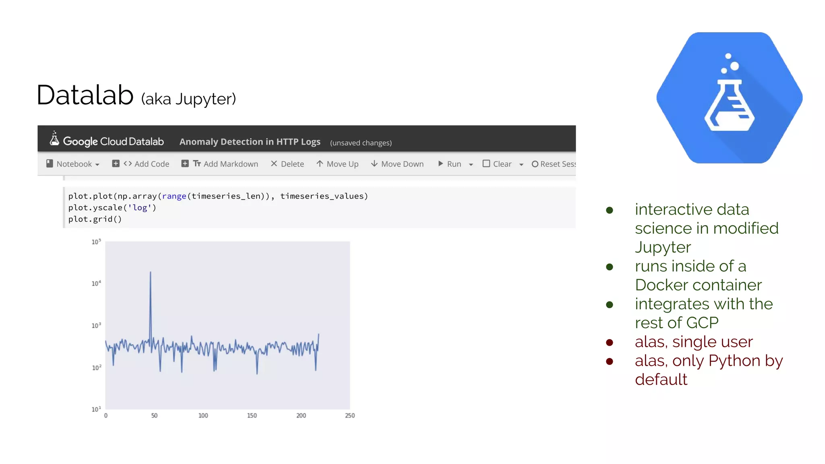
Task: Click the unsaved changes status text
Action: 361,143
